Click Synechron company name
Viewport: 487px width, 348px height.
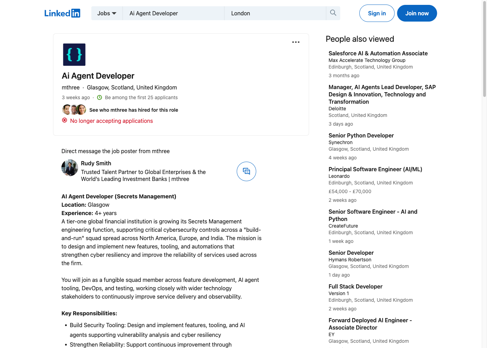point(341,142)
